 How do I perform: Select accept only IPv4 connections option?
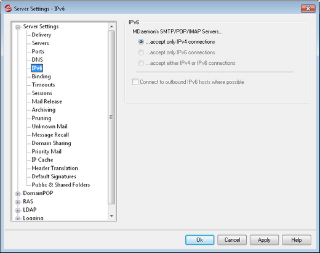point(141,42)
